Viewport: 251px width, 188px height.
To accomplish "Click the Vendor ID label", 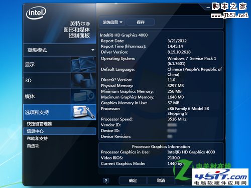I will [111, 125].
